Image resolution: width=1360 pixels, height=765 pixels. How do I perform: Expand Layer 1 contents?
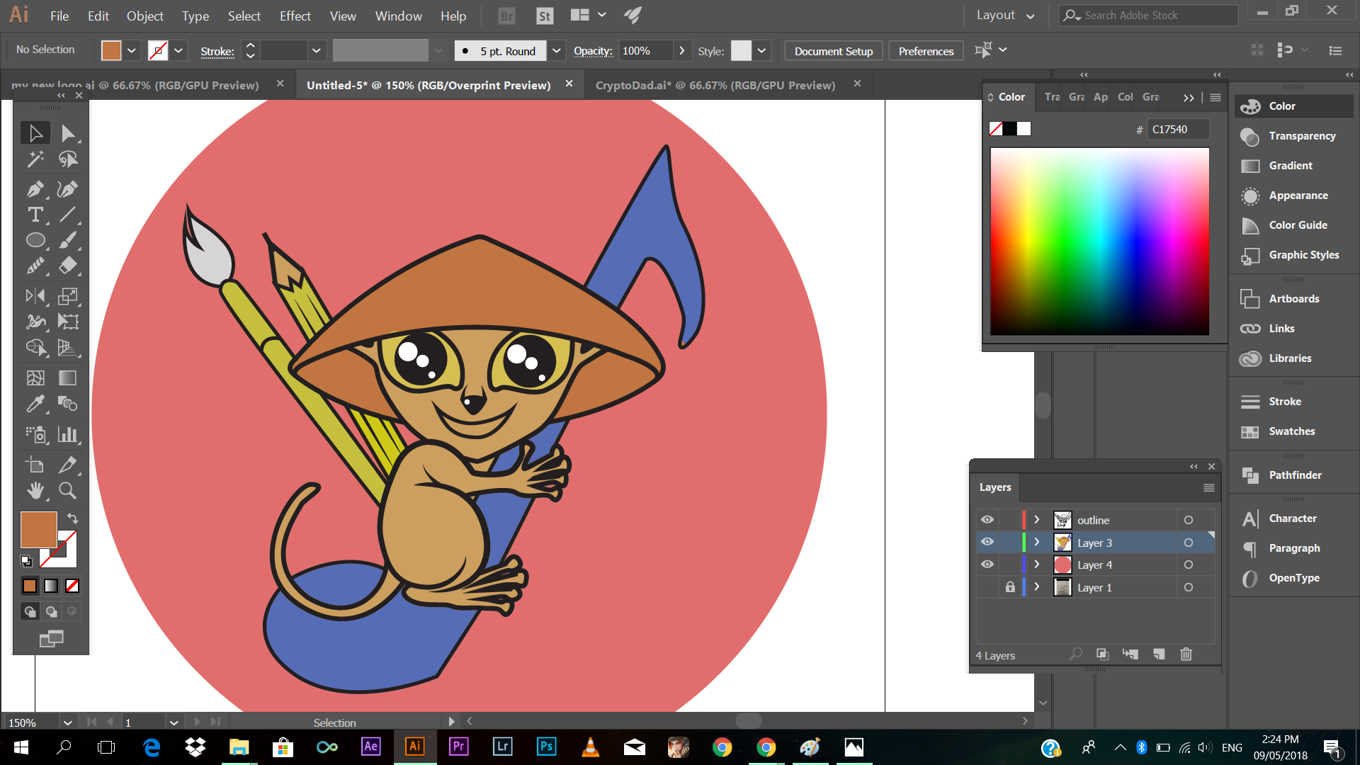click(1036, 587)
